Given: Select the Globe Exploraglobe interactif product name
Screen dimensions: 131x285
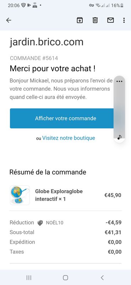Looking at the screenshot, I should pos(59,195).
